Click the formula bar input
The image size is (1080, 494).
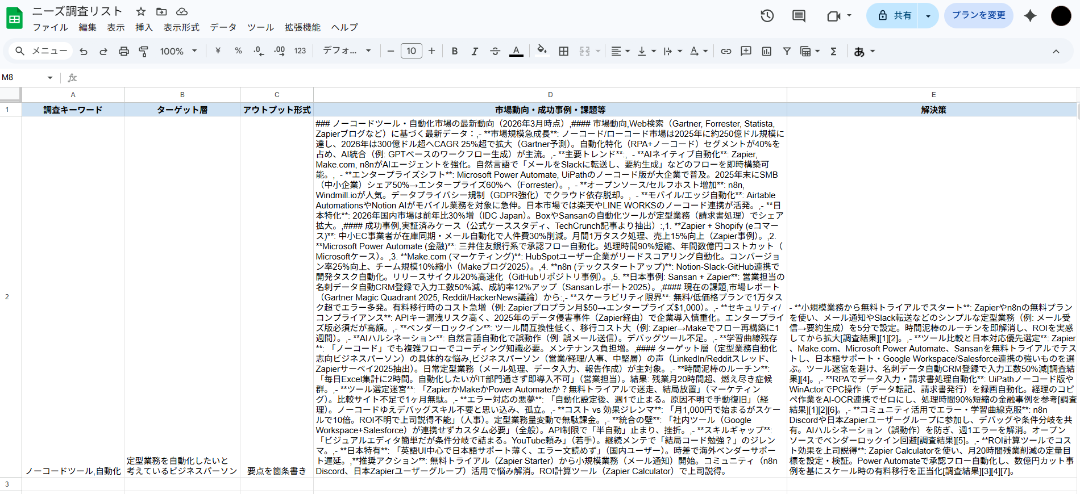point(580,78)
